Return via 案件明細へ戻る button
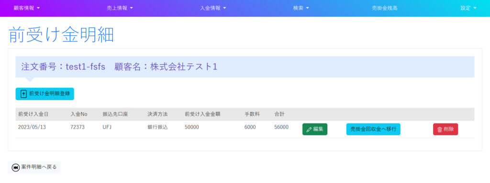This screenshot has height=183, width=490. coord(34,167)
